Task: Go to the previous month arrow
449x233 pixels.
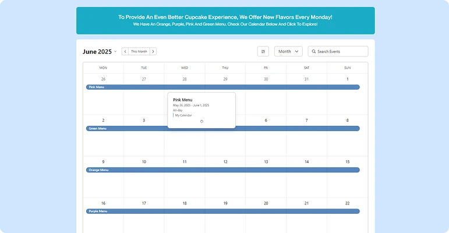Action: [125, 51]
